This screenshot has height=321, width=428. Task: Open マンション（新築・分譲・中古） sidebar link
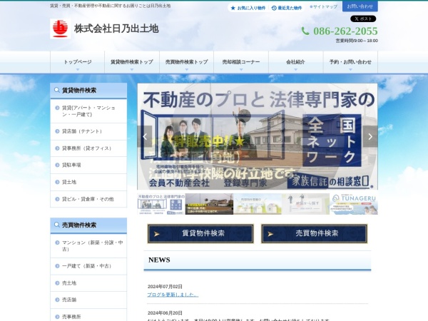(x=88, y=245)
